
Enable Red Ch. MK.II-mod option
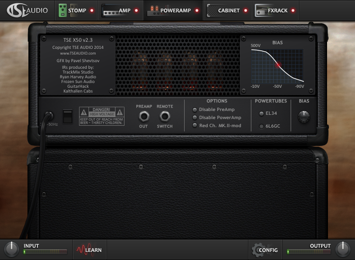pyautogui.click(x=195, y=125)
